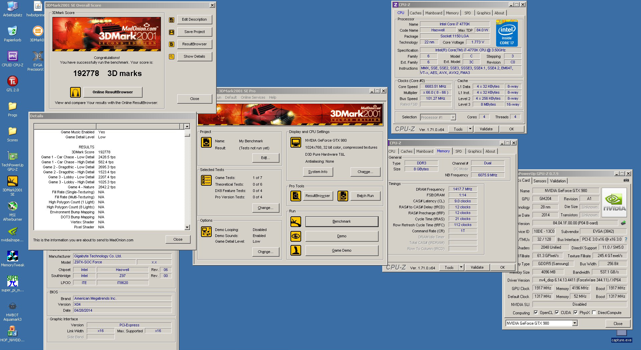Screen dimensions: 641x350
Task: Click Change in Display and CPU Settings
Action: pyautogui.click(x=365, y=172)
